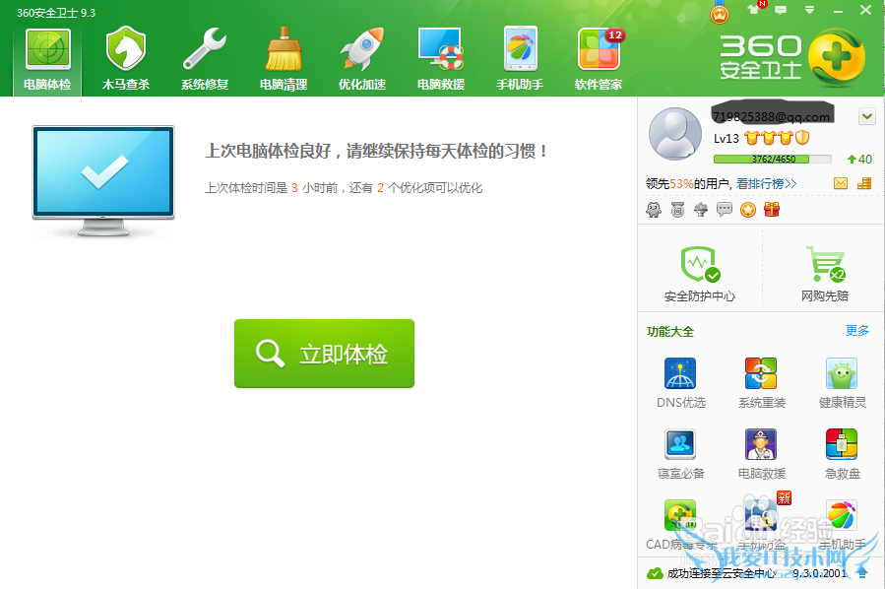Open the skin shirt icon
885x589 pixels.
[753, 10]
